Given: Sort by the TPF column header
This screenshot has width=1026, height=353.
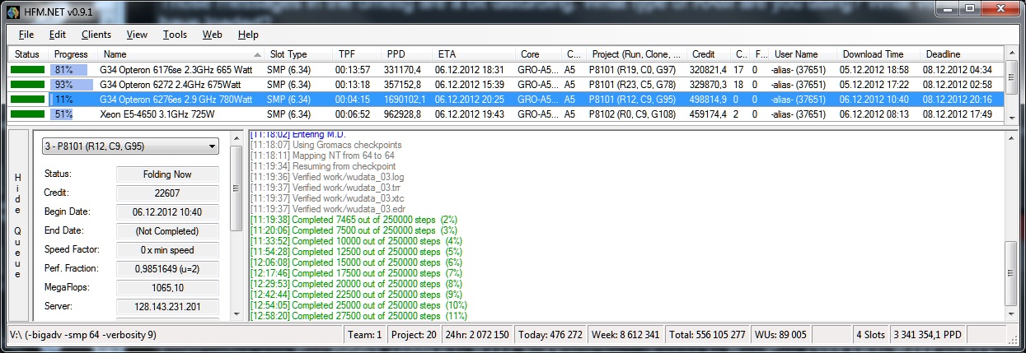Looking at the screenshot, I should pyautogui.click(x=358, y=54).
